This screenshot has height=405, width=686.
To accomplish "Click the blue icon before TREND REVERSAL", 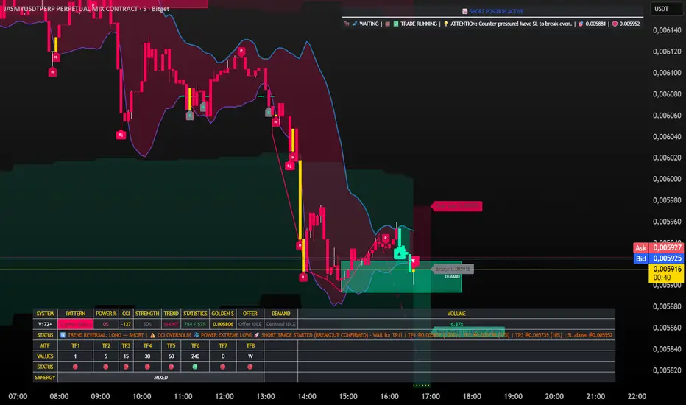I will [63, 335].
